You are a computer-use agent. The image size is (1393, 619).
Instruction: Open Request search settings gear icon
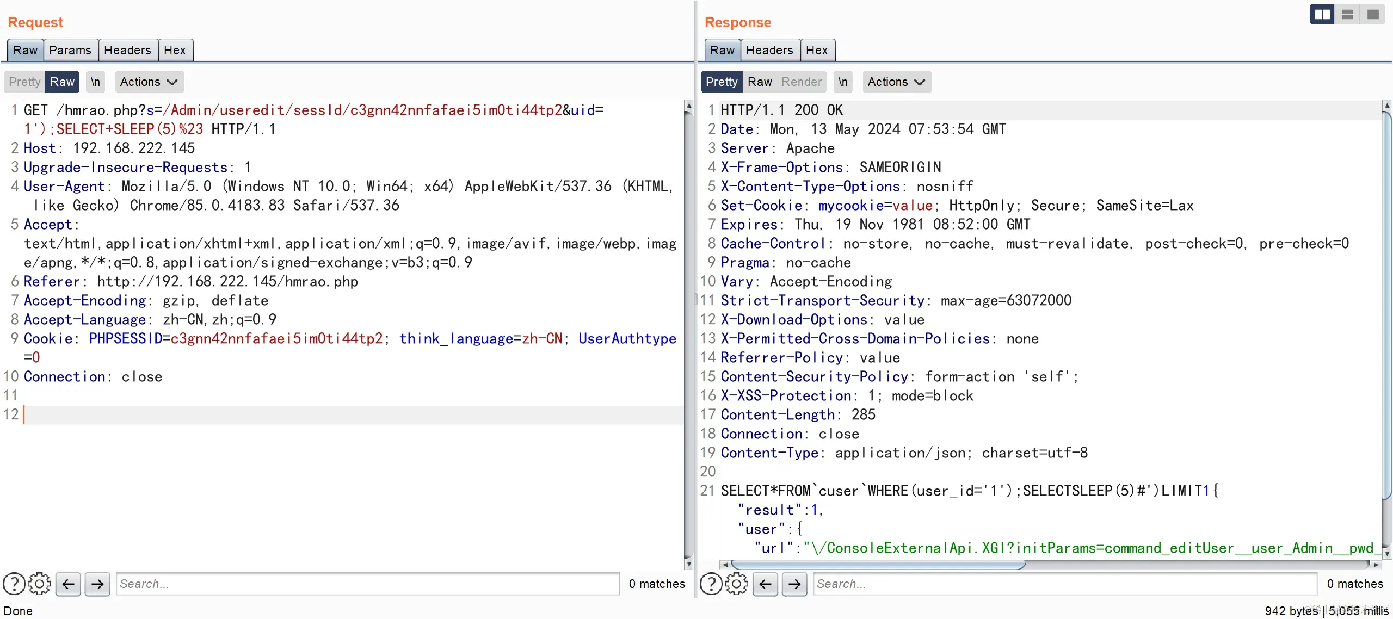[x=39, y=584]
